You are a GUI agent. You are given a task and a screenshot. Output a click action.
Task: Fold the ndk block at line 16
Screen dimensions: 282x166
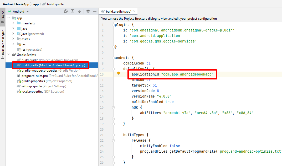[113, 108]
